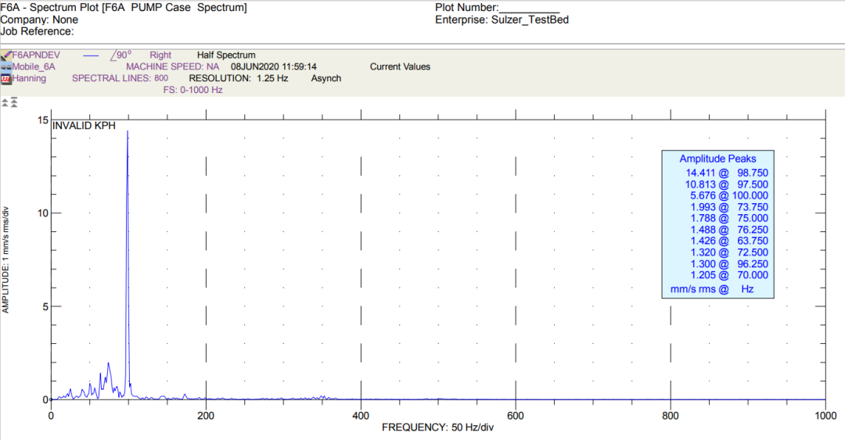Select peak row 1.788 @ 75.000
The width and height of the screenshot is (845, 440).
[x=729, y=218]
